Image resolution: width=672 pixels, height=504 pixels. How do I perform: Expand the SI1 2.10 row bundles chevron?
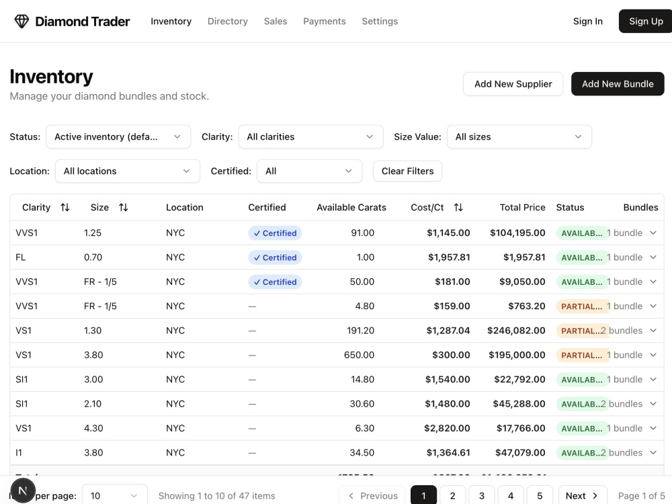pos(653,404)
